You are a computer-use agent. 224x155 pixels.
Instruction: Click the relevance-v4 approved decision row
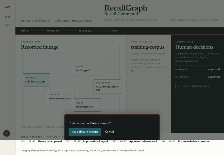click(x=197, y=77)
